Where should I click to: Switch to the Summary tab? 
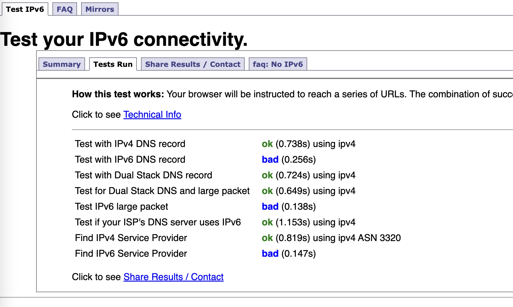coord(62,64)
